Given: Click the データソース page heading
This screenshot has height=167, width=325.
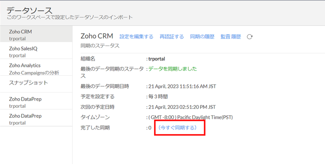Looking at the screenshot, I should tap(30, 10).
